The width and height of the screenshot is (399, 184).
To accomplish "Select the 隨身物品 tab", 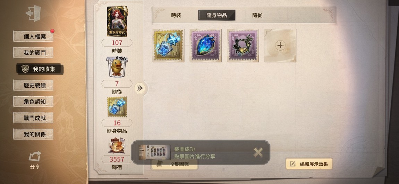I will [217, 15].
